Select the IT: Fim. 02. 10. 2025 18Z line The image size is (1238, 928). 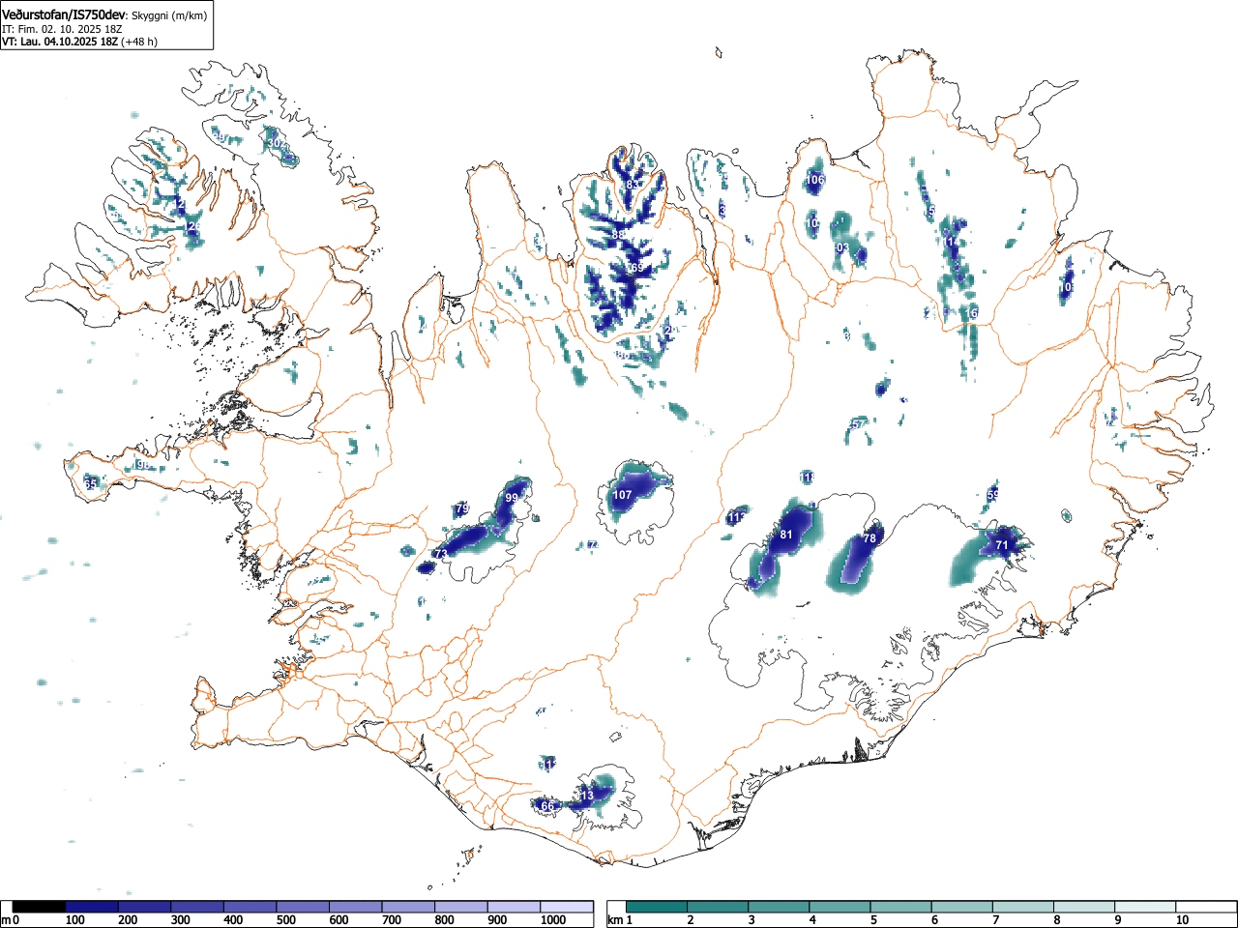[x=62, y=29]
